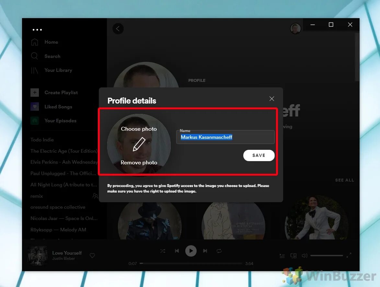Viewport: 380px width, 287px height.
Task: Click Remove photo on profile picture
Action: pos(139,163)
